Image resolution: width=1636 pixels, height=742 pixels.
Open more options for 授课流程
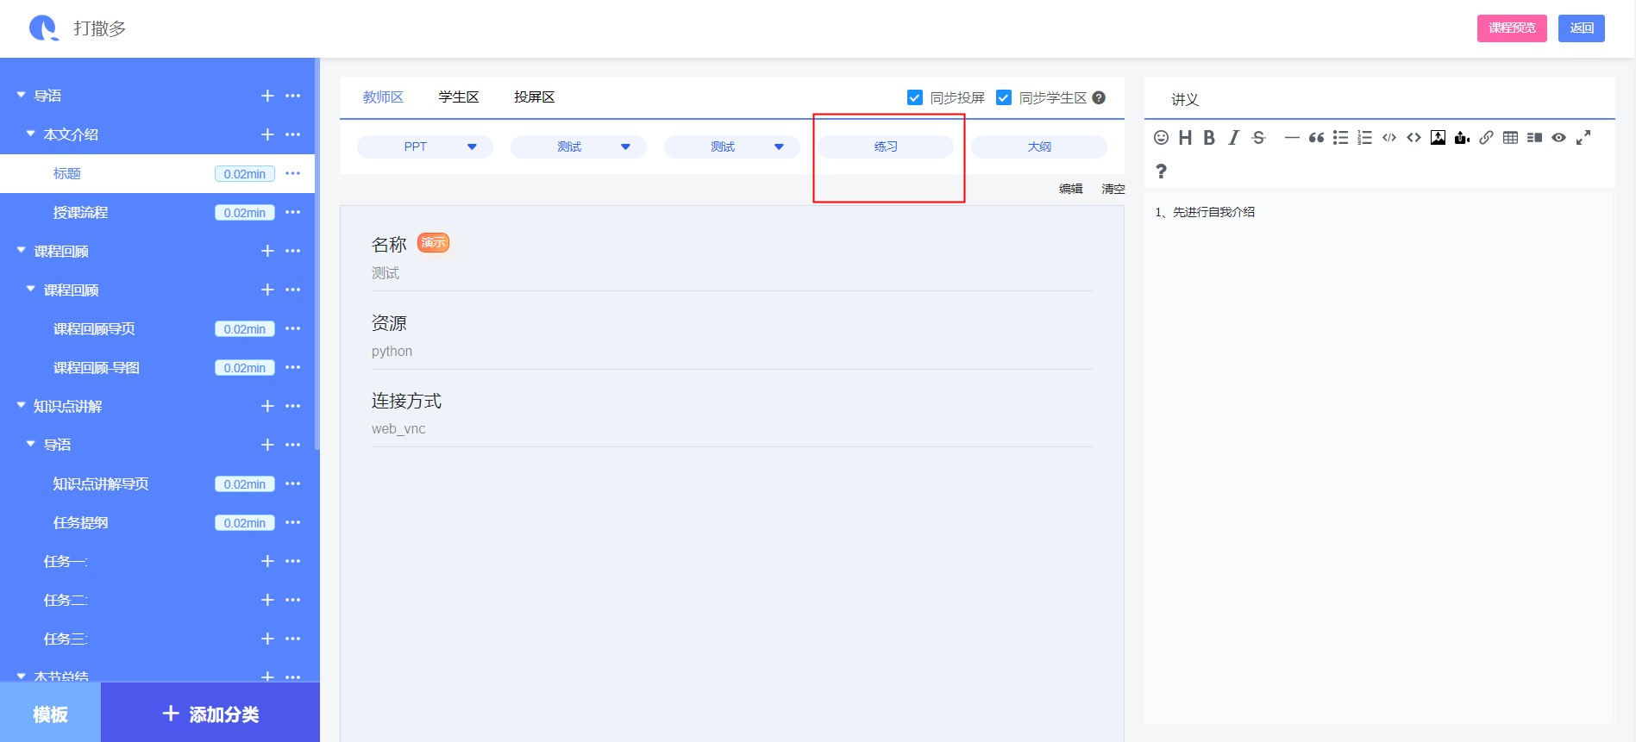coord(293,212)
